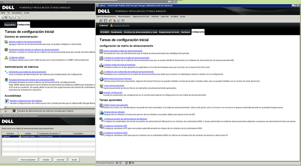
Task: Open Asignar discos virtuales link
Action: click(114, 112)
